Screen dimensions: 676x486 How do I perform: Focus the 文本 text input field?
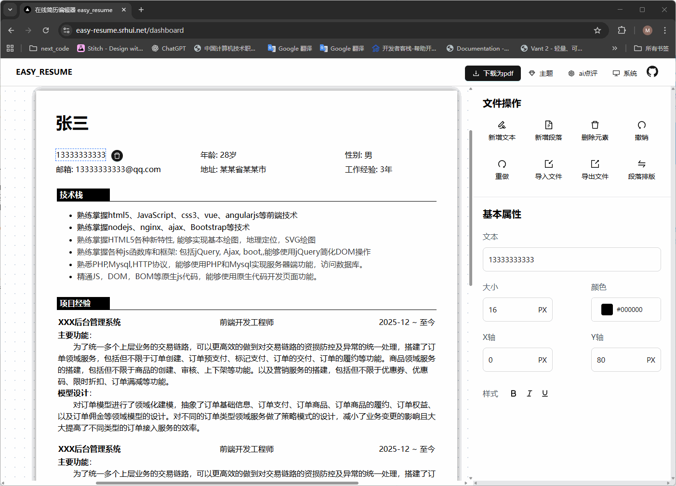[571, 259]
